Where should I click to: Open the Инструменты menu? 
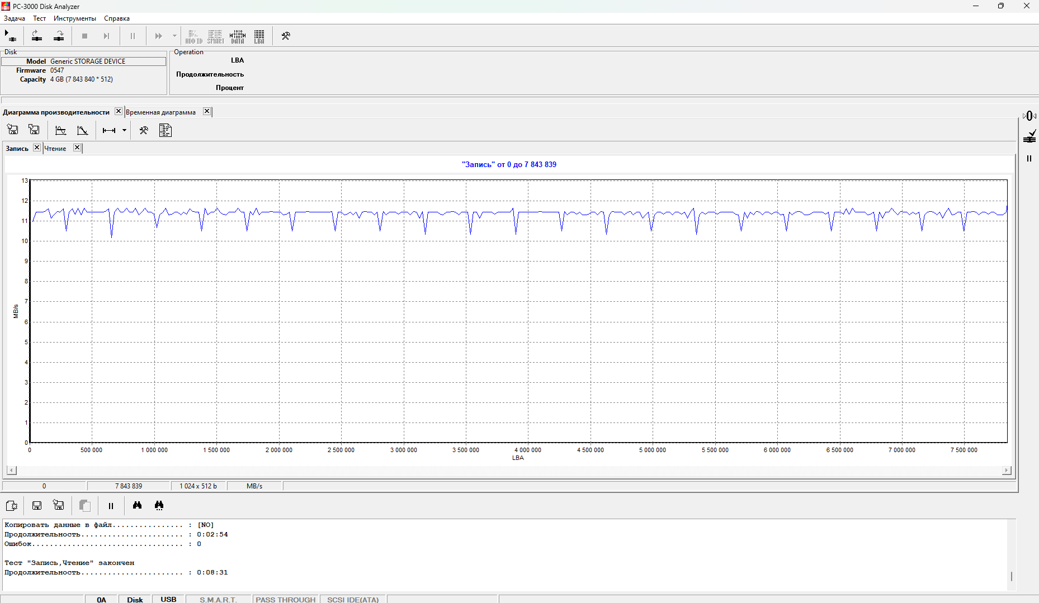pyautogui.click(x=75, y=18)
